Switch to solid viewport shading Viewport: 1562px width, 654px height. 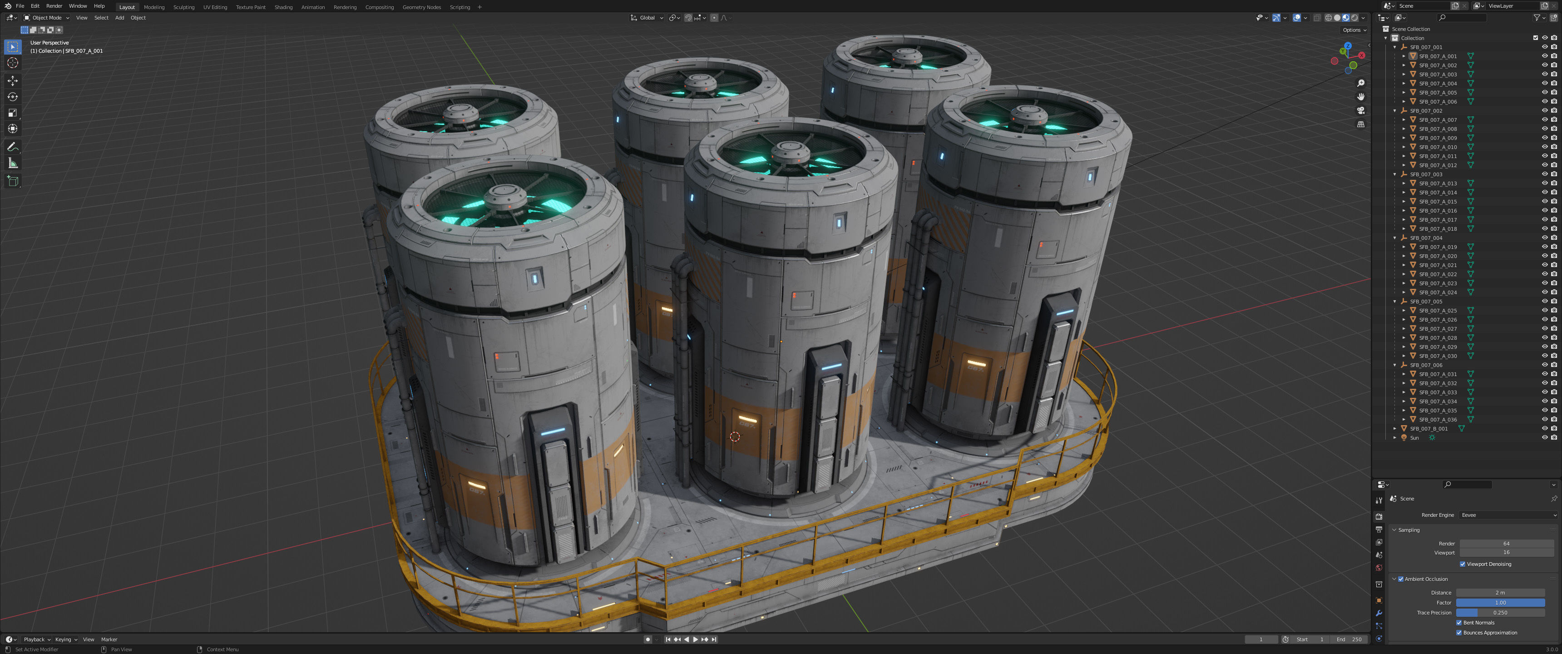click(x=1337, y=18)
